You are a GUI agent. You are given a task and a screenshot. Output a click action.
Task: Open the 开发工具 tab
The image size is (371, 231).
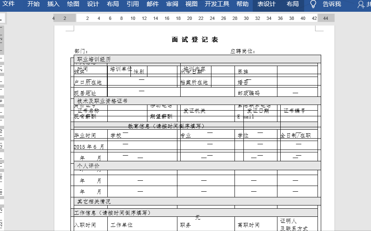[217, 4]
